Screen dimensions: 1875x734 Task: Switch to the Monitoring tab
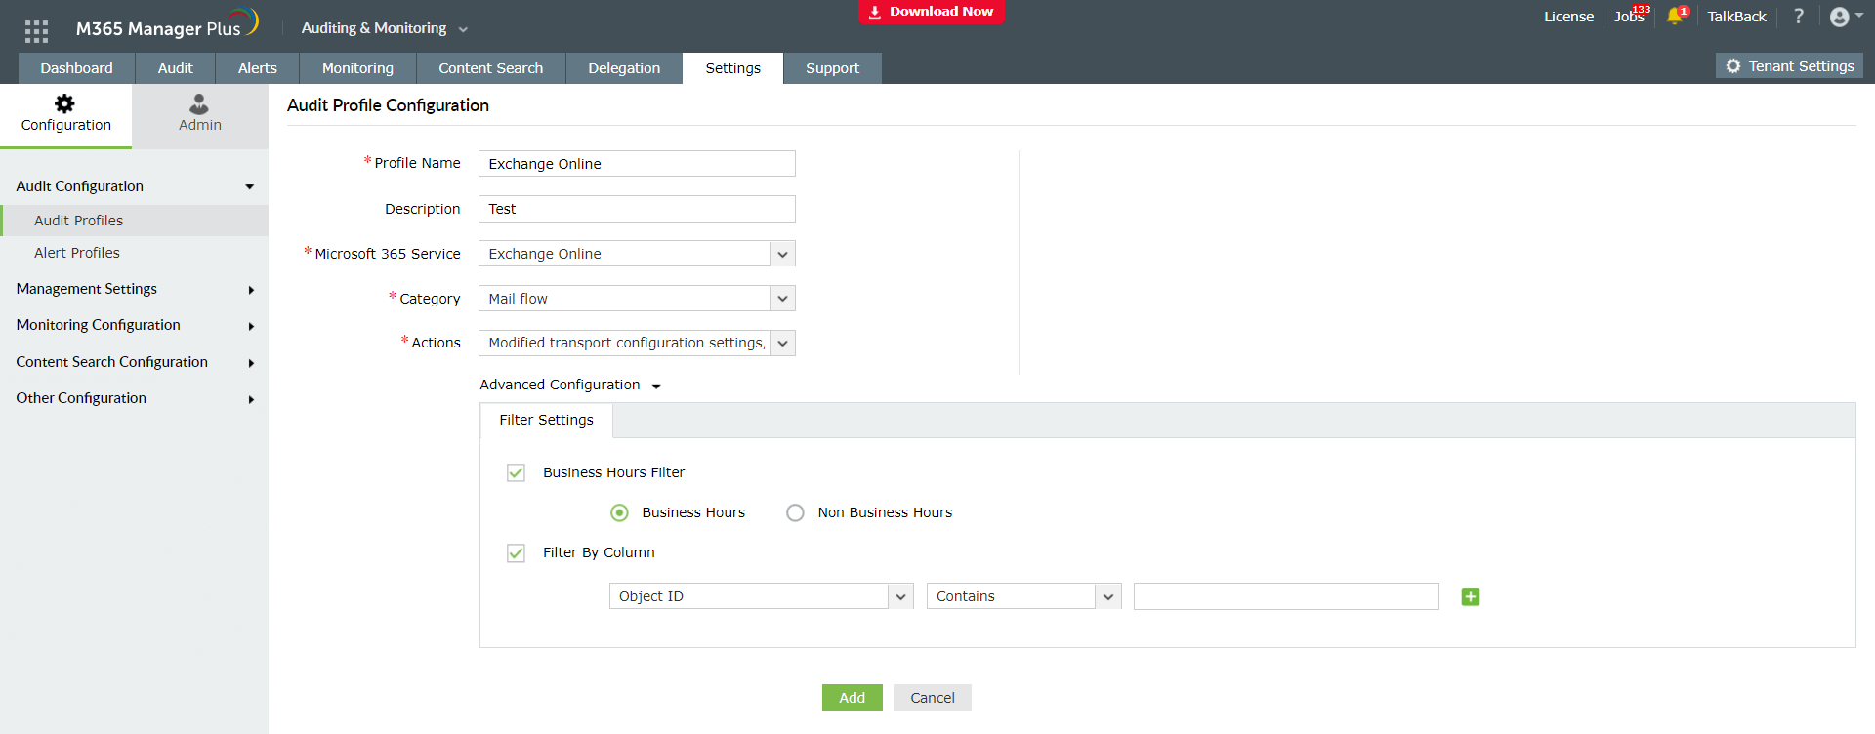click(357, 68)
